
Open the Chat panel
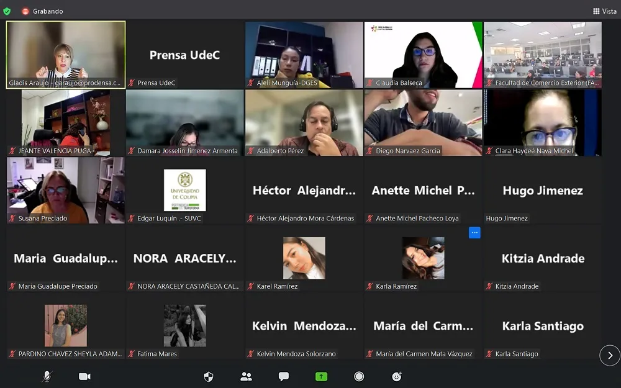click(x=284, y=376)
